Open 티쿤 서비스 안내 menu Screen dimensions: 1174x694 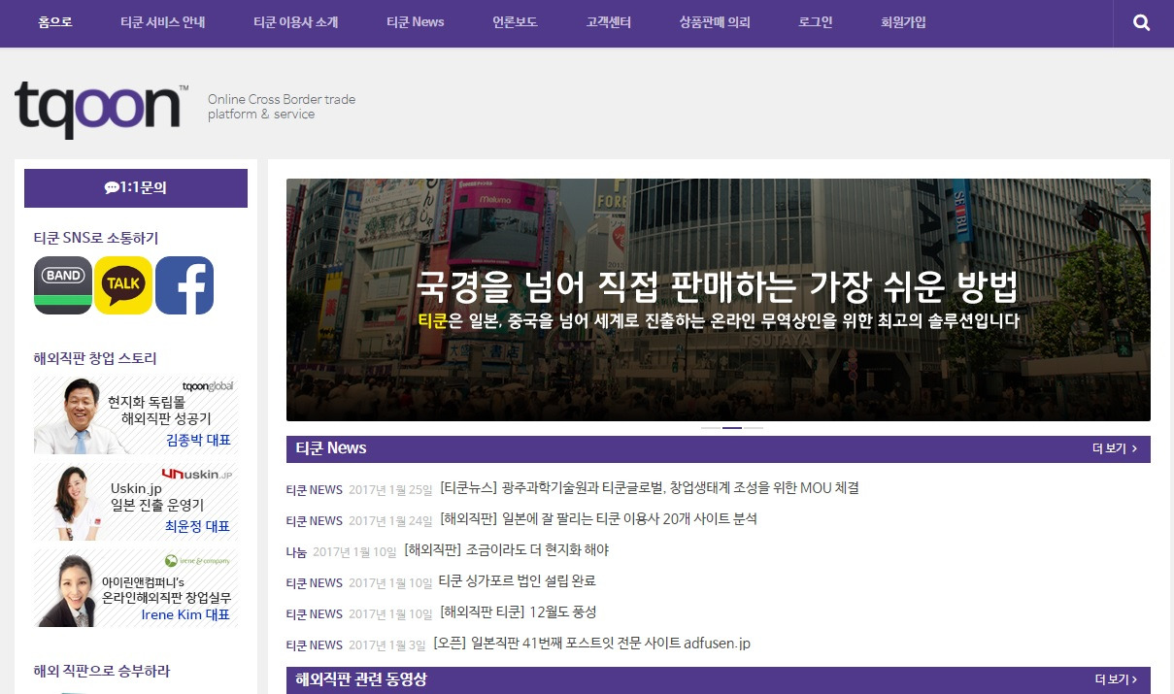pyautogui.click(x=163, y=22)
